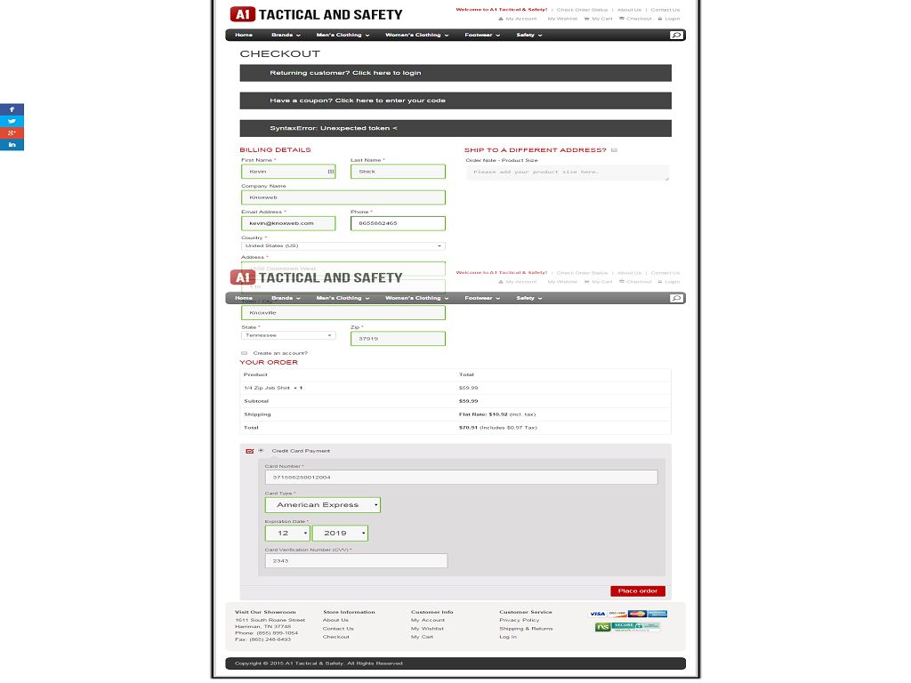Click the Network Solutions secure seal

tap(627, 627)
